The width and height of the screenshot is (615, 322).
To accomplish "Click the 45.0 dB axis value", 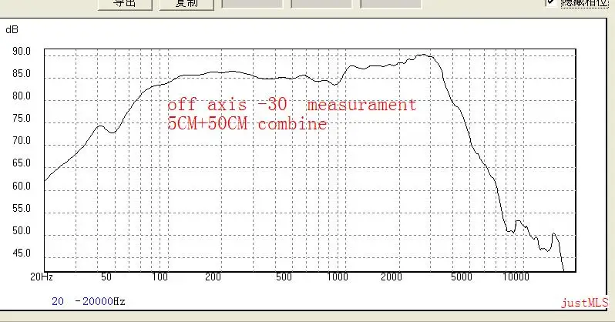I will pos(22,253).
